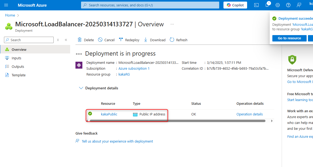Open the more options ellipsis beside title
Viewport: 313px width, 167px height.
pos(172,24)
